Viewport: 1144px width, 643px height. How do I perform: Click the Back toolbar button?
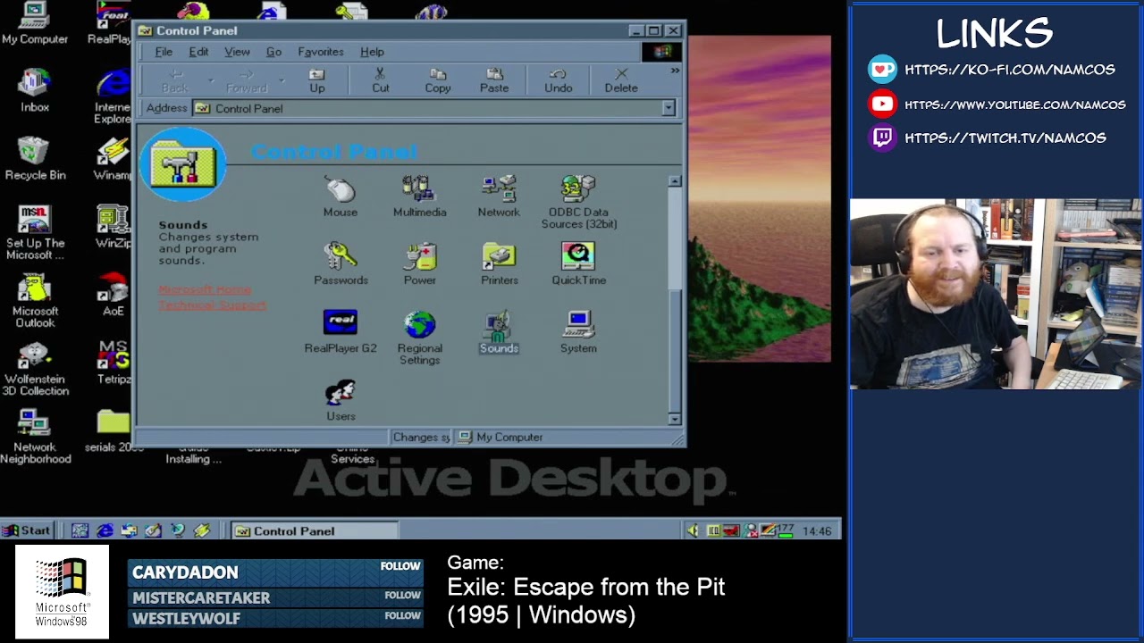(x=175, y=80)
